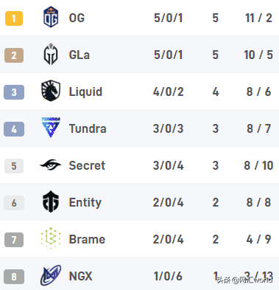
Task: Select the Entity team name
Action: [x=85, y=203]
